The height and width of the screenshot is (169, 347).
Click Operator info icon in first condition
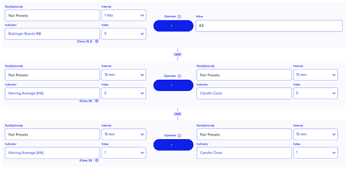[x=180, y=16]
